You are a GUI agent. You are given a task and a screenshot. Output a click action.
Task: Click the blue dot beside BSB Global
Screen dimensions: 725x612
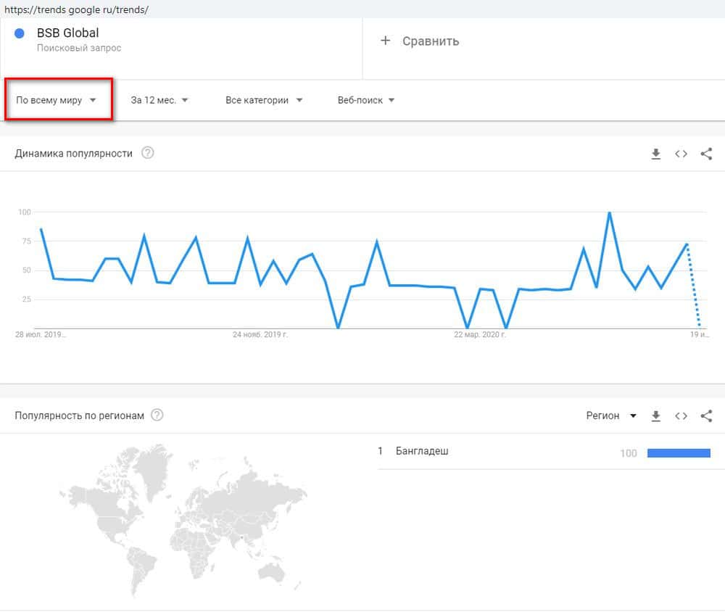click(x=20, y=33)
